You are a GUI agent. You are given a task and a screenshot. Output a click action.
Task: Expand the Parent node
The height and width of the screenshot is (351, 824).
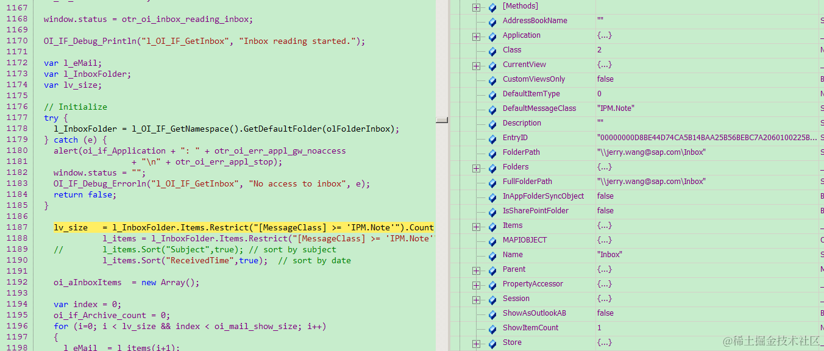[x=476, y=271]
